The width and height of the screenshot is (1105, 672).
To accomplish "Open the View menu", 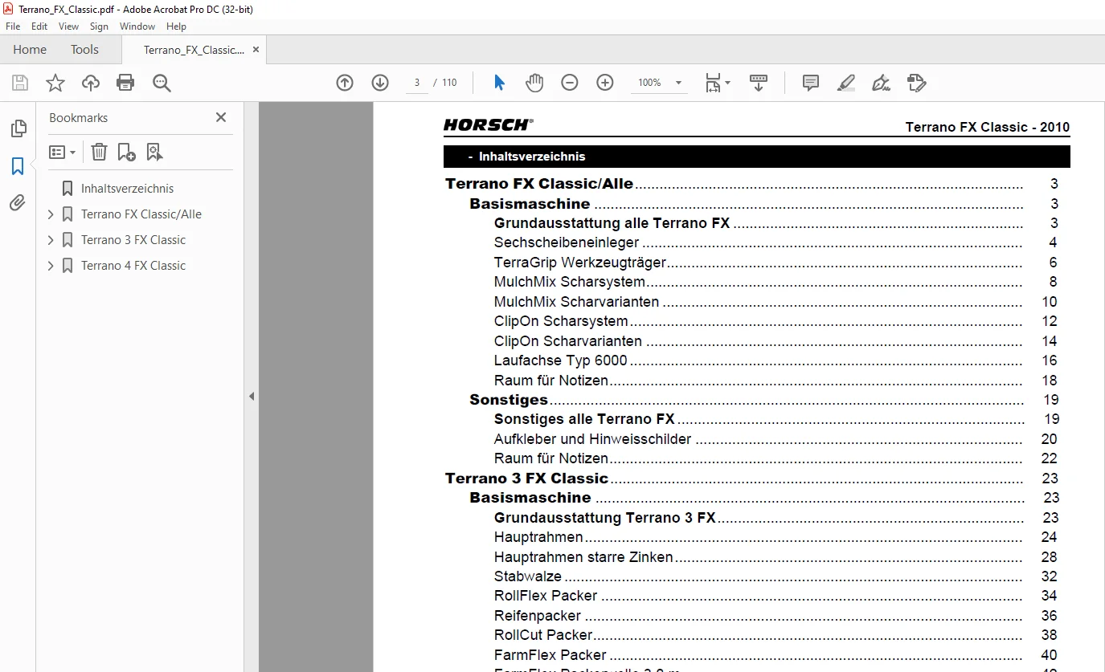I will point(69,26).
